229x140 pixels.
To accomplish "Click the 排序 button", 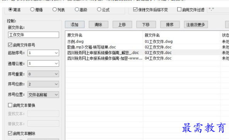I will point(170,25).
